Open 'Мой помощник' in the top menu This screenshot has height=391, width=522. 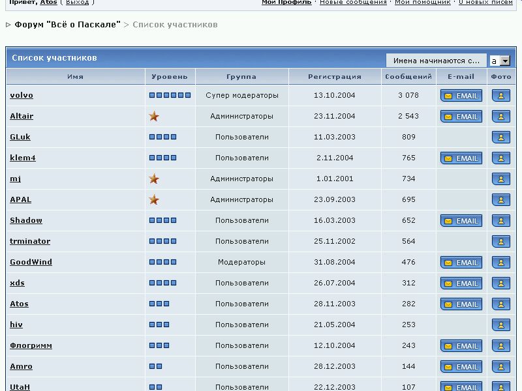(422, 3)
